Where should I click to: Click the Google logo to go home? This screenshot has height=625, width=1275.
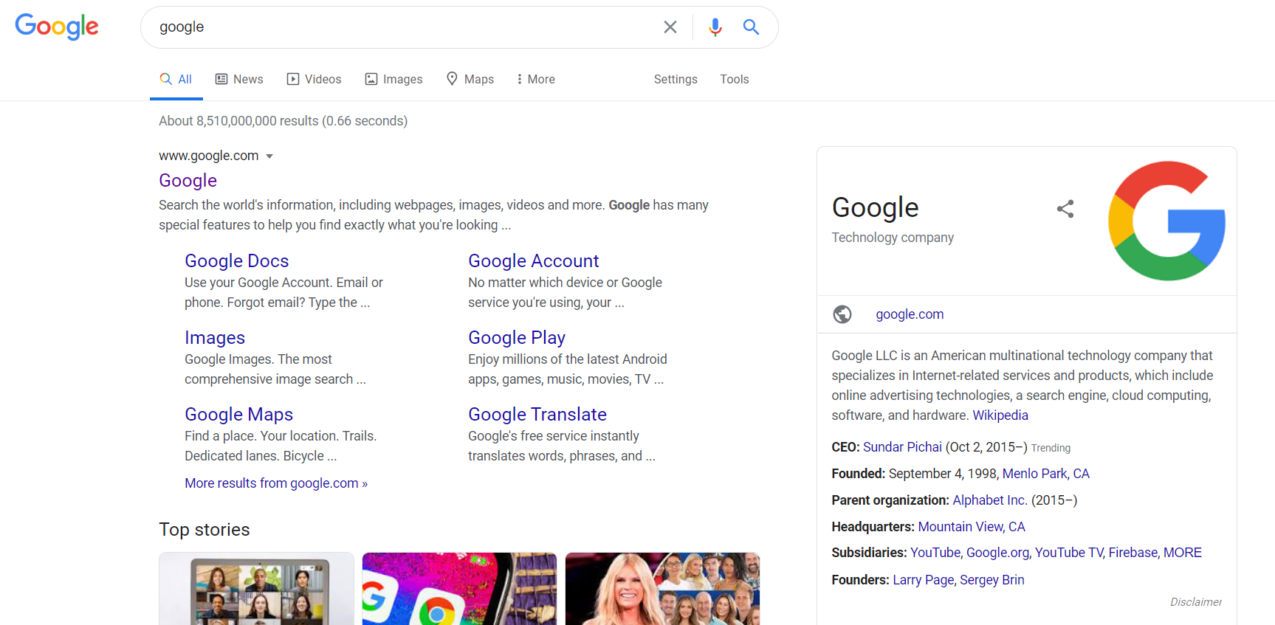click(56, 27)
